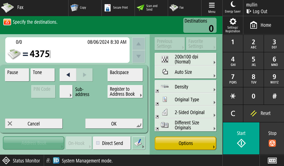Open the Subaddress settings button
This screenshot has height=166, width=284.
pos(66,91)
